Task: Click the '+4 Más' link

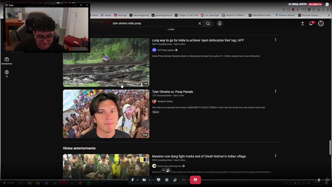Action: click(171, 29)
